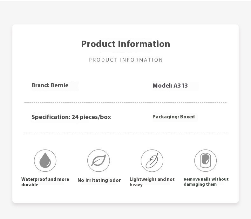Screen dimensions: 251x219
Task: Select the 'Waterproof and more durable' caption
Action: point(45,182)
